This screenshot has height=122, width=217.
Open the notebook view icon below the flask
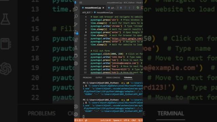pyautogui.click(x=76, y=56)
